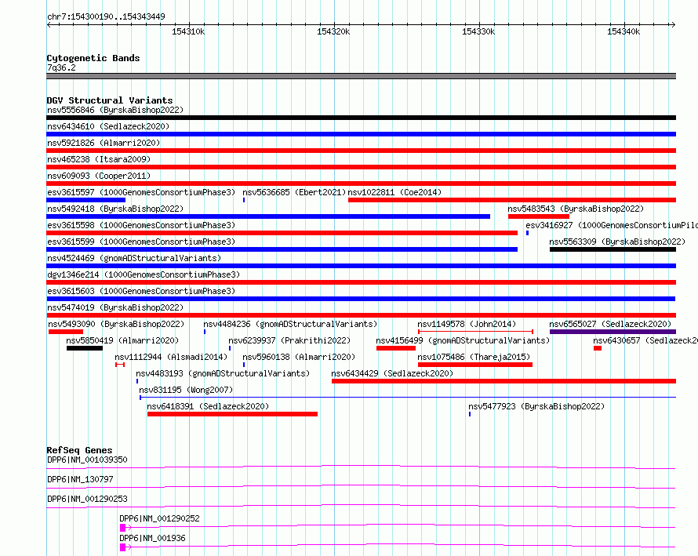Click the nsv1149578 (John2014) label
The image size is (698, 556).
[x=467, y=324]
